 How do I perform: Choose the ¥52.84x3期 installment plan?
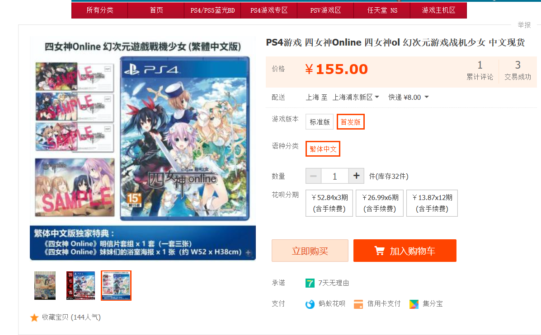coord(329,203)
